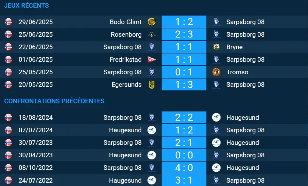Click Sarpsborg 08 logo in 22/06/2025 row
The image size is (308, 186).
pyautogui.click(x=152, y=47)
